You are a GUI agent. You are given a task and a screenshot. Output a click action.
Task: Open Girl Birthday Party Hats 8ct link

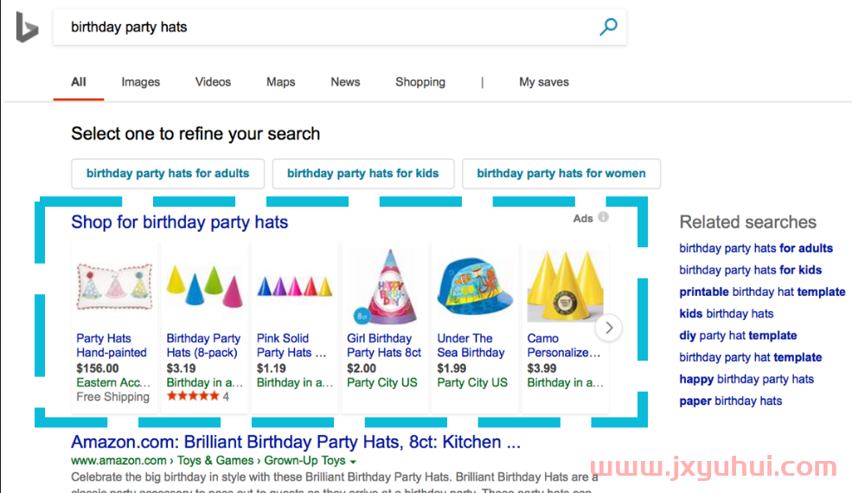tap(384, 345)
